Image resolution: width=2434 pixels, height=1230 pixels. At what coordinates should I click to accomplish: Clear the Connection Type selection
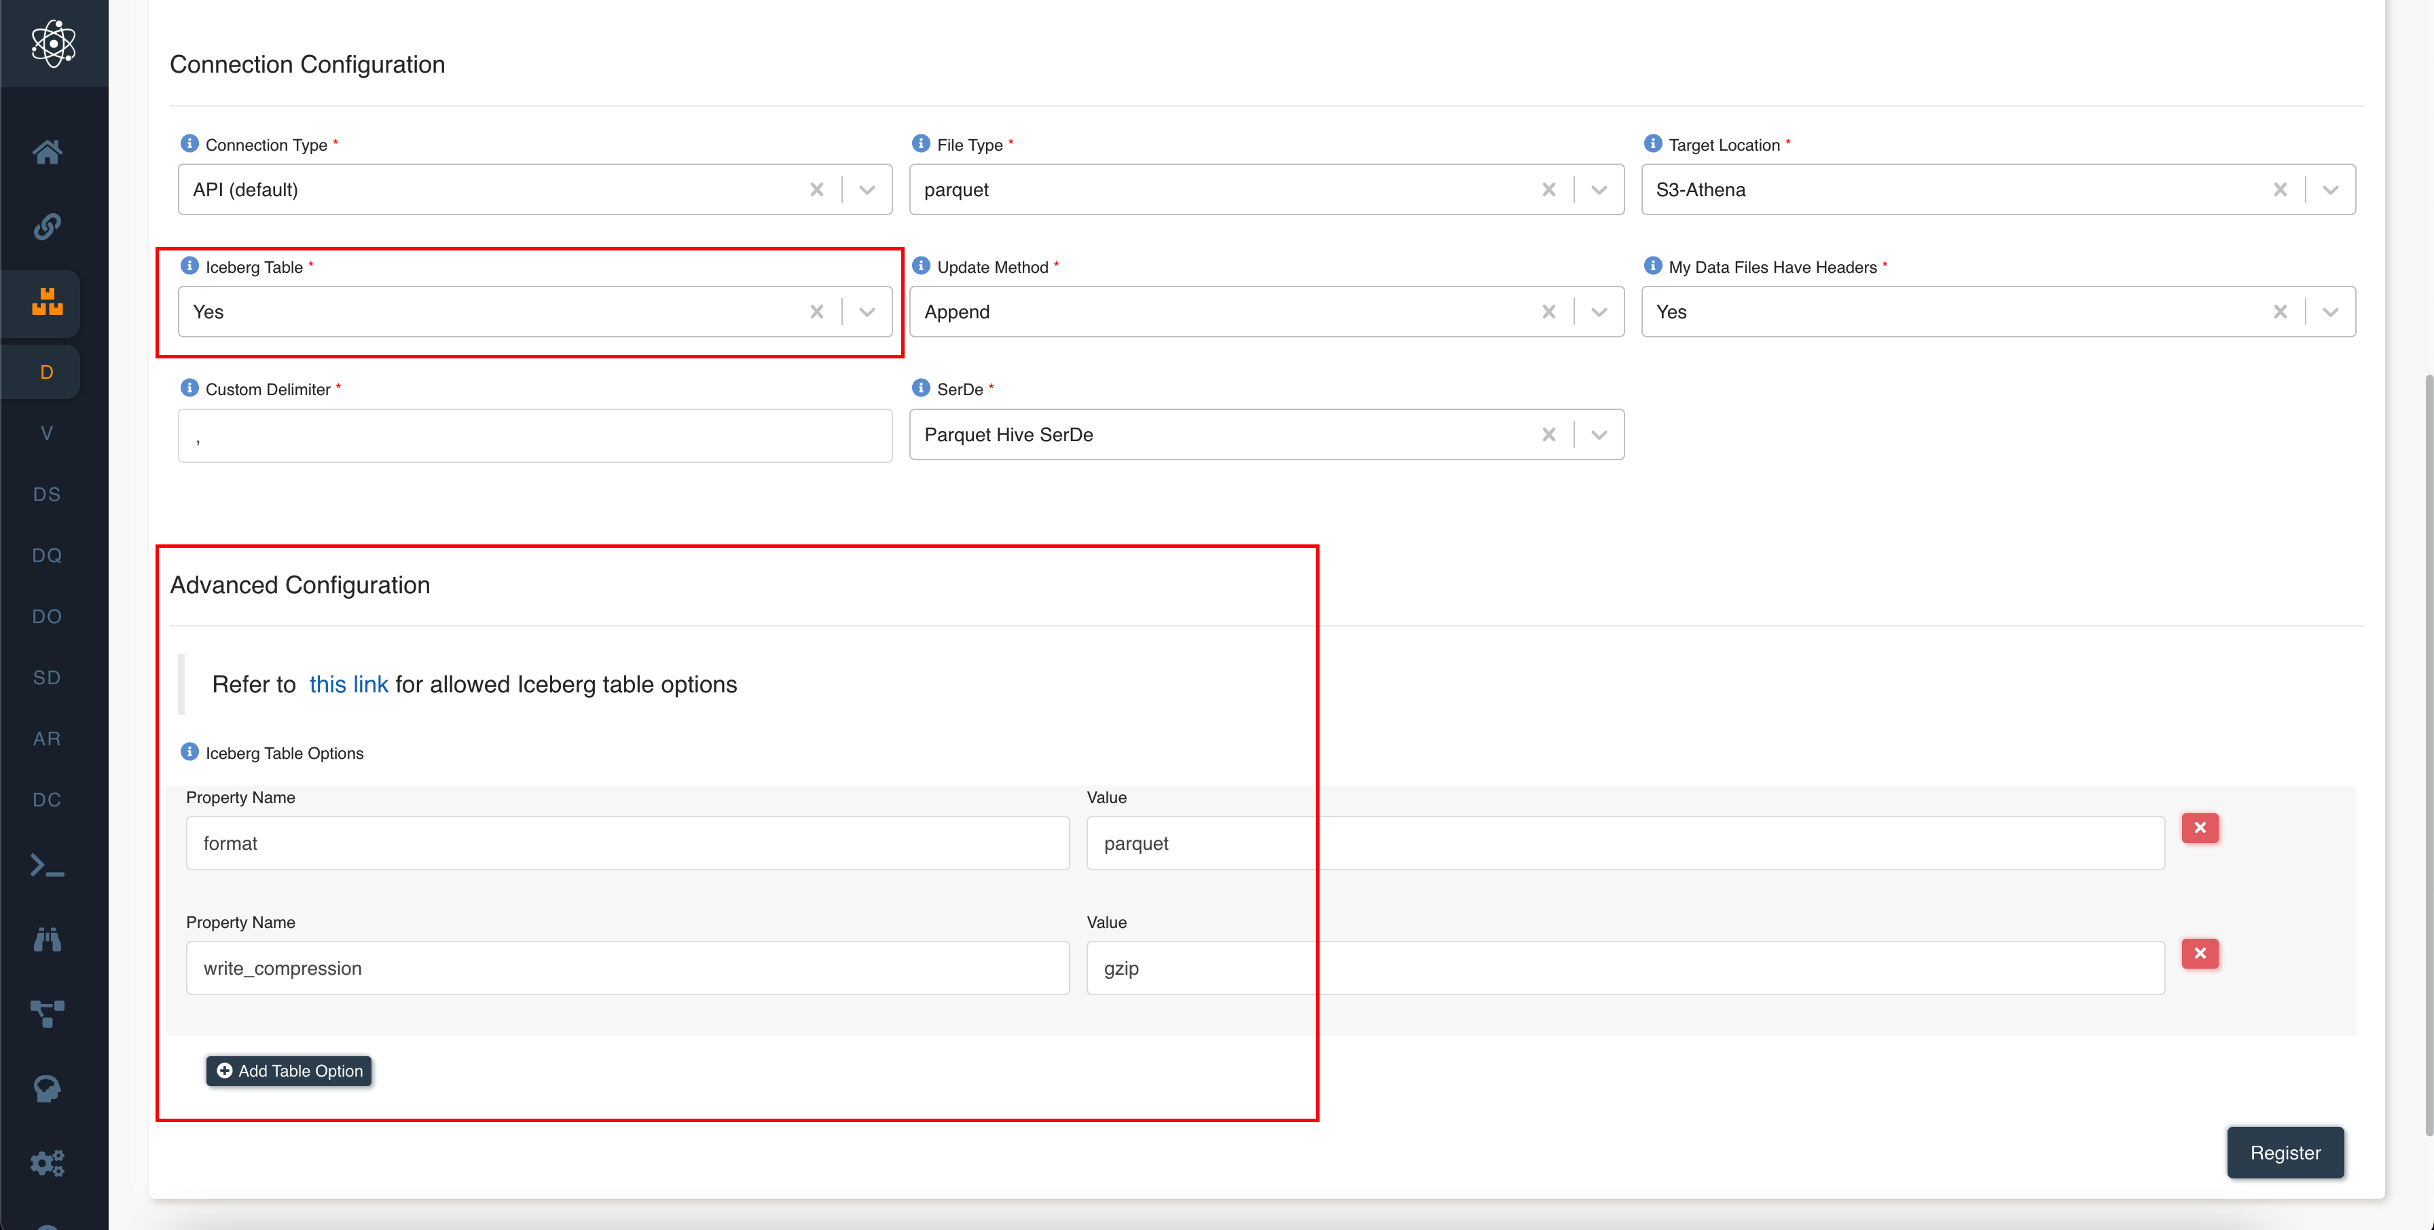[x=816, y=190]
